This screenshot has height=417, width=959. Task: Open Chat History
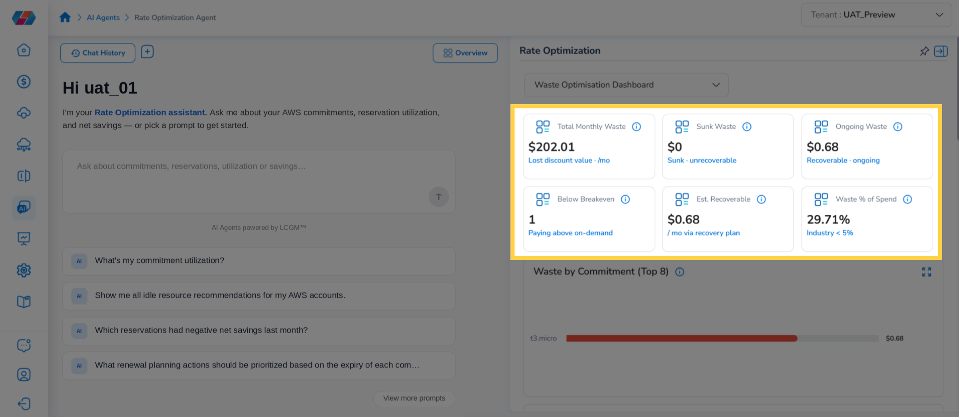pyautogui.click(x=98, y=53)
